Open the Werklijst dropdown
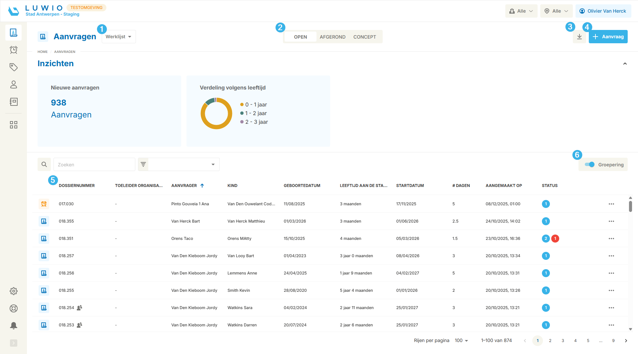This screenshot has height=354, width=638. coord(119,37)
